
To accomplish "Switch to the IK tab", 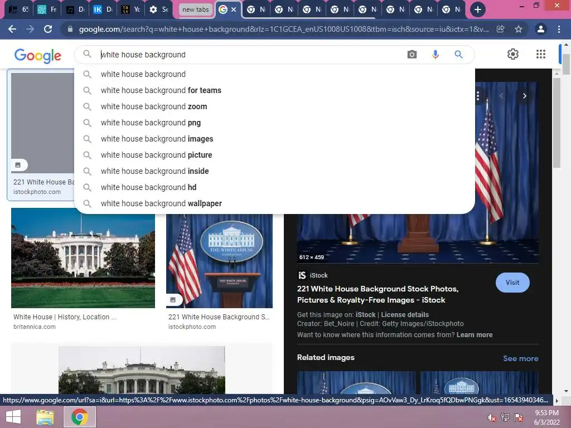I will coord(103,9).
